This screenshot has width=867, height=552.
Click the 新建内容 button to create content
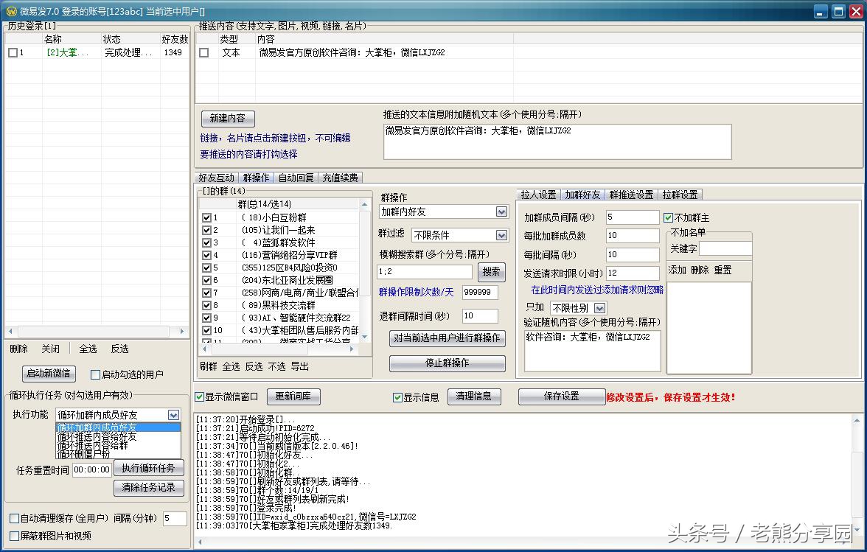229,118
